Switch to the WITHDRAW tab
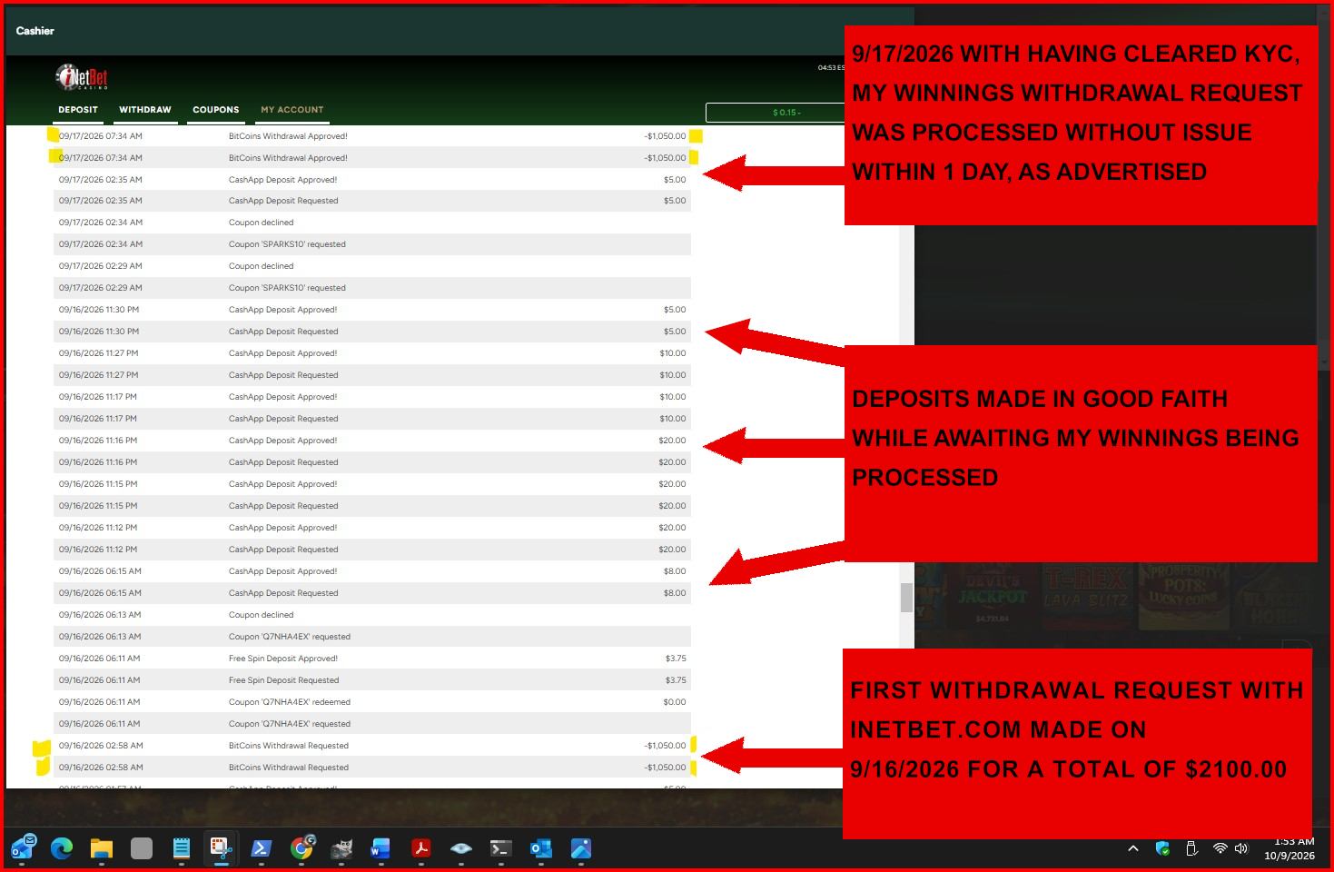 (145, 110)
